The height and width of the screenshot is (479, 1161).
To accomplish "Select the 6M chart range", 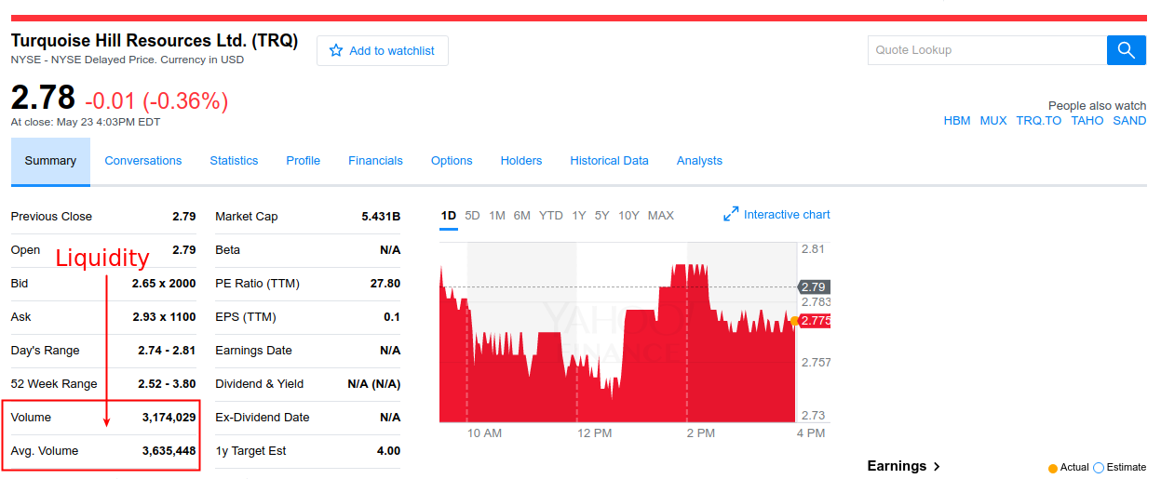I will tap(521, 216).
